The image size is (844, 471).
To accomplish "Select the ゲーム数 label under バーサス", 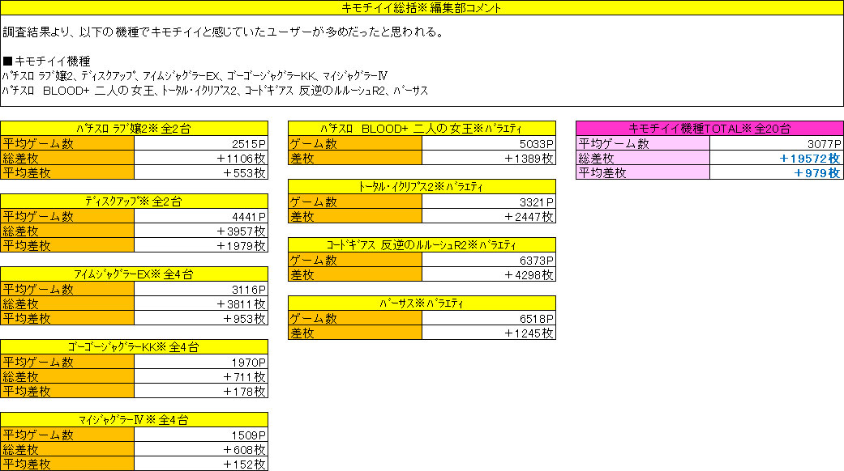I will tap(355, 318).
